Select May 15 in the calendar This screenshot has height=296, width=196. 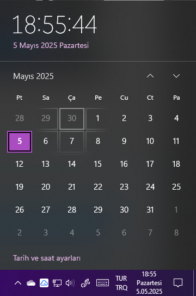(x=98, y=164)
